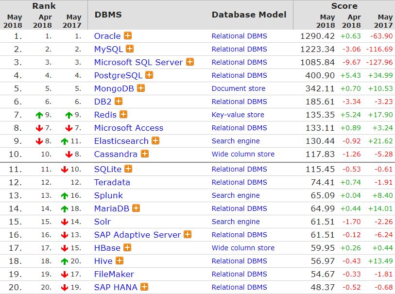Click the Key-value store model link

tap(238, 115)
